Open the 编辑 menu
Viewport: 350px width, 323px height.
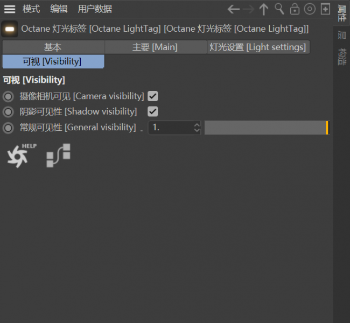click(59, 9)
